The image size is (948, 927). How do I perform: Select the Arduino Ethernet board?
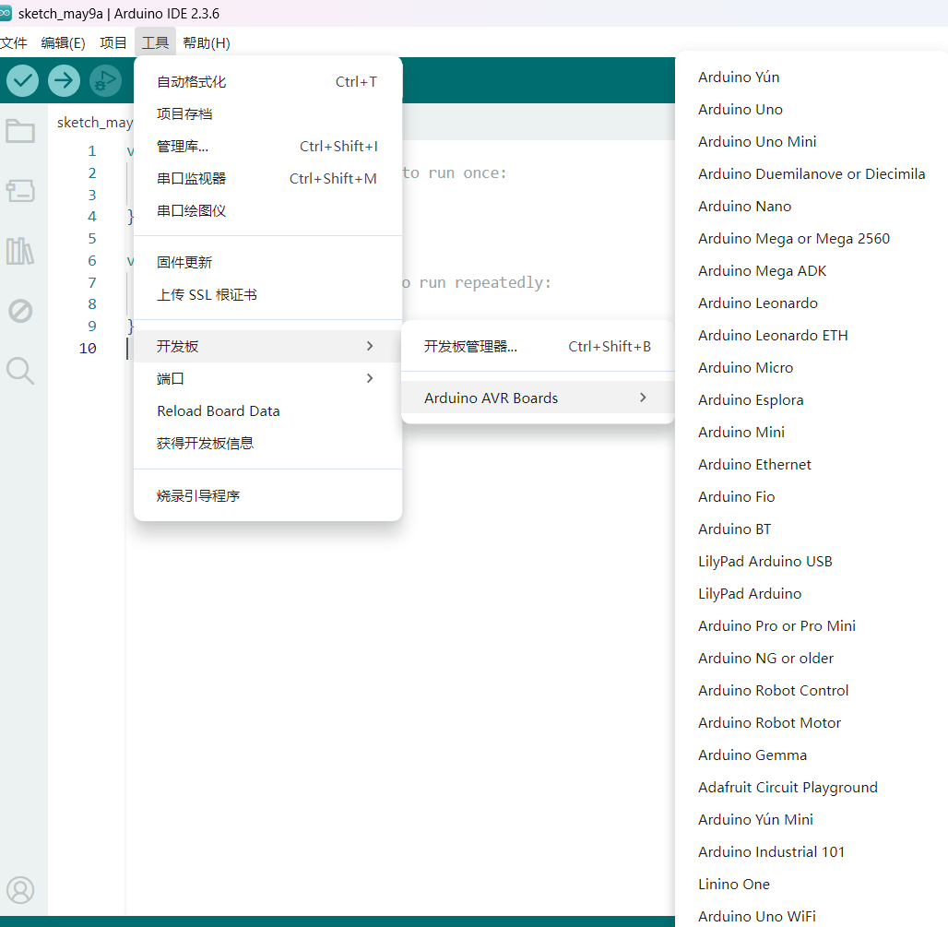point(812,464)
